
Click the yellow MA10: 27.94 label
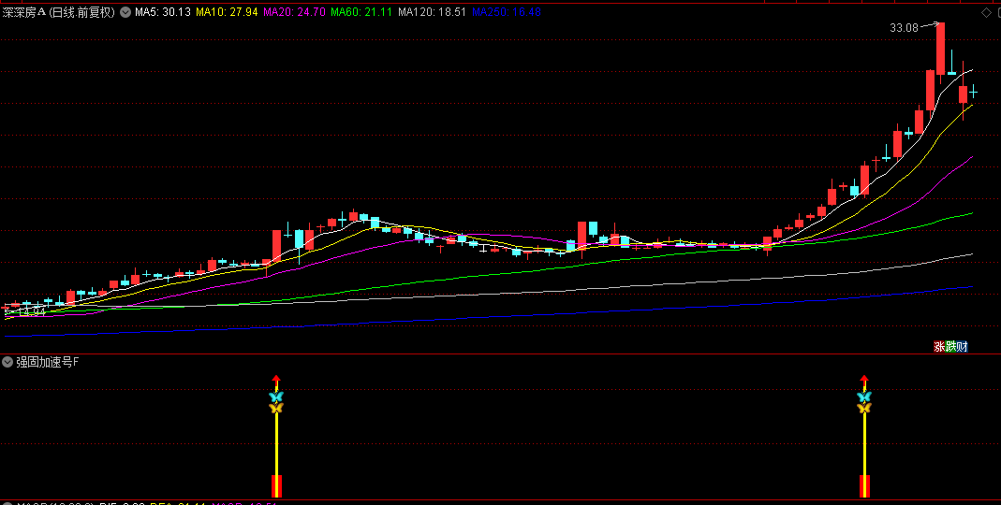[227, 12]
